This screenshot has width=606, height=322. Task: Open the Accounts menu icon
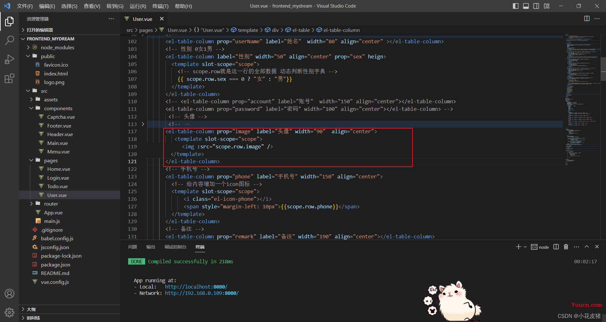[x=9, y=294]
